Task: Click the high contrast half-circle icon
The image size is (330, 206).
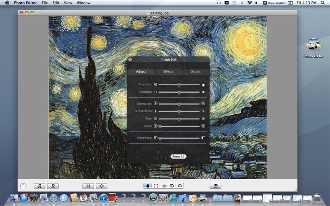Action: [203, 92]
